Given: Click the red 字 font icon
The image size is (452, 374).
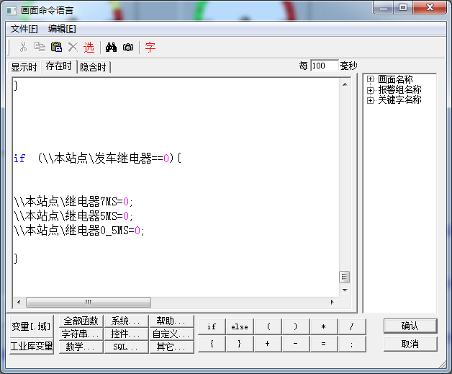Looking at the screenshot, I should tap(150, 48).
